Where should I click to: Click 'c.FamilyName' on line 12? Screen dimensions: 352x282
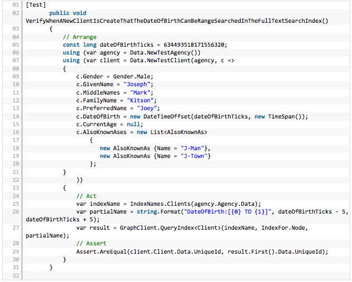[96, 100]
